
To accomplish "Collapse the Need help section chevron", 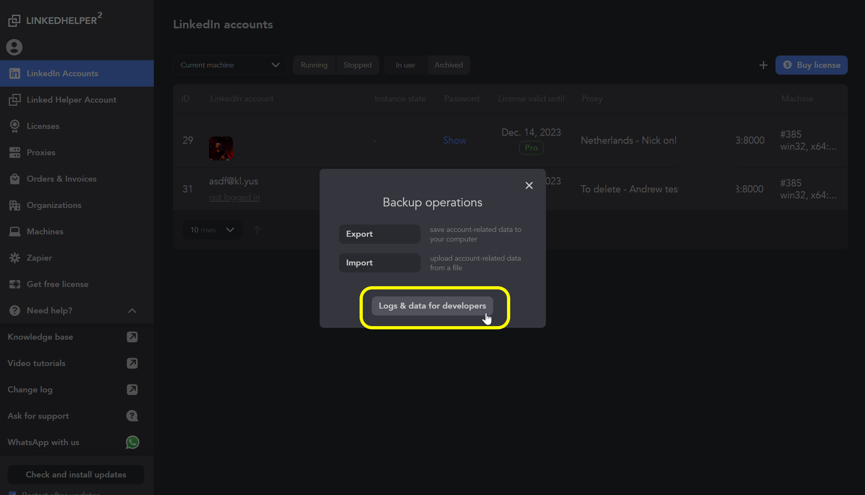I will (x=132, y=311).
